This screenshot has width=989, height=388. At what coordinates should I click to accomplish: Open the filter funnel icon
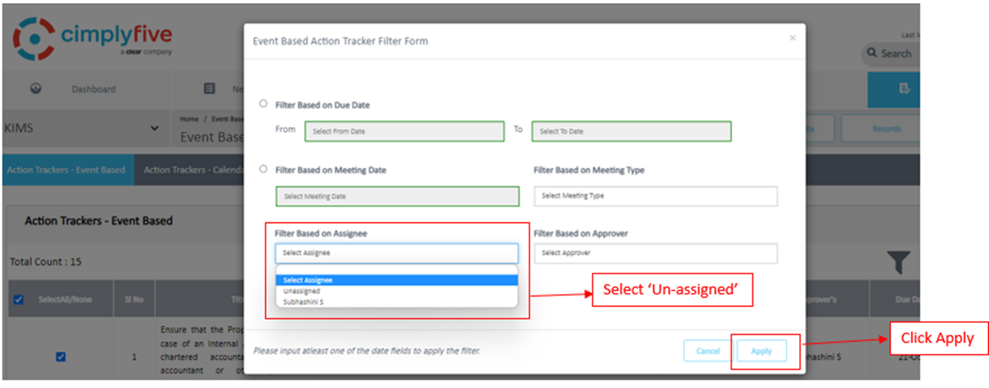[x=898, y=263]
